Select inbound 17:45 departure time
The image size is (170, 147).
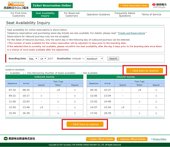94,113
